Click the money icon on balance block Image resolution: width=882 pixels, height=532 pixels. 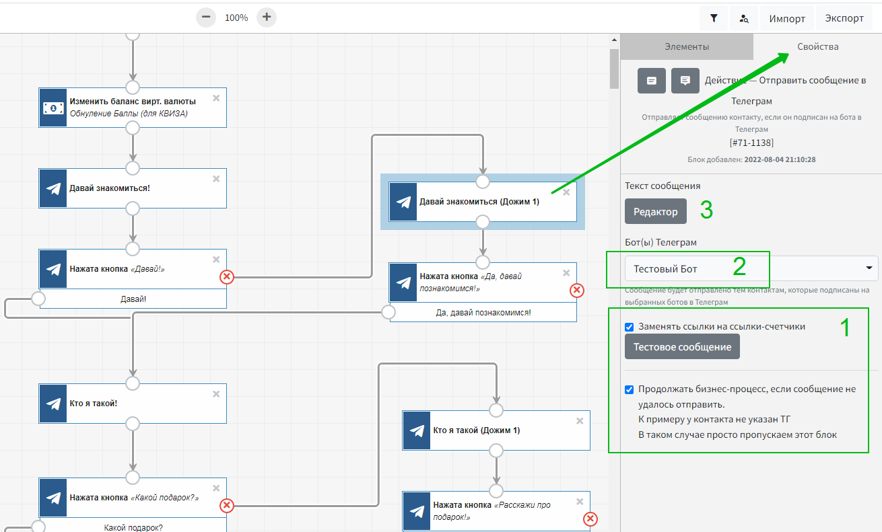[53, 108]
